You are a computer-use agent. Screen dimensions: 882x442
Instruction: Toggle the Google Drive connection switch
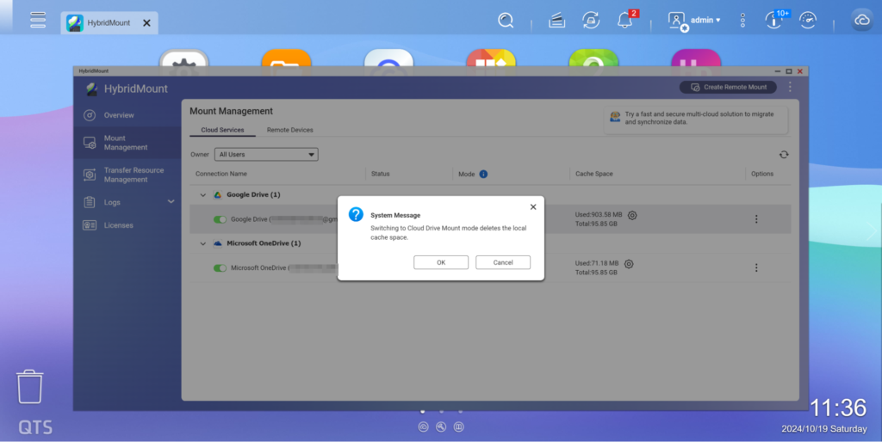[x=220, y=219]
